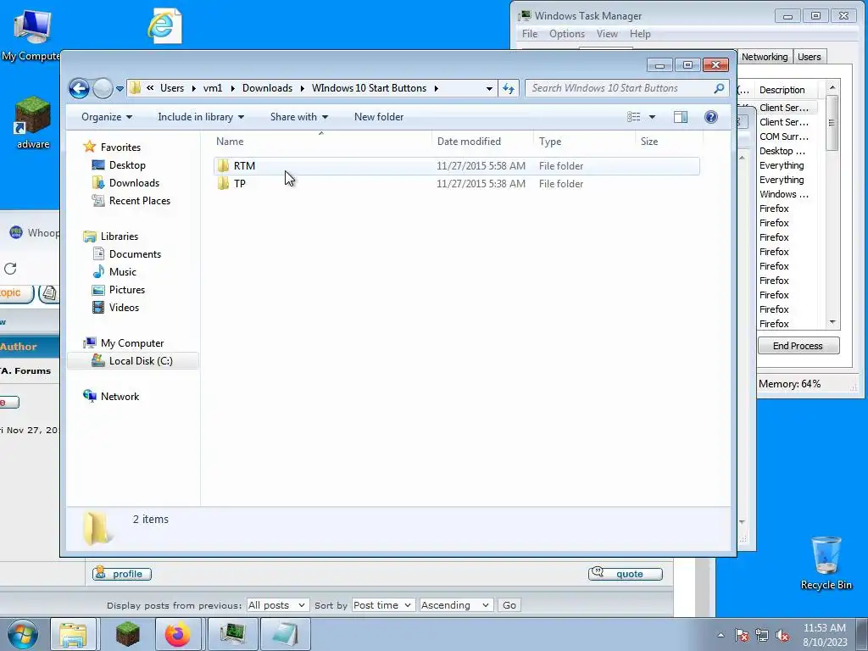Open recent locations dropdown beside navigation arrows

(120, 88)
